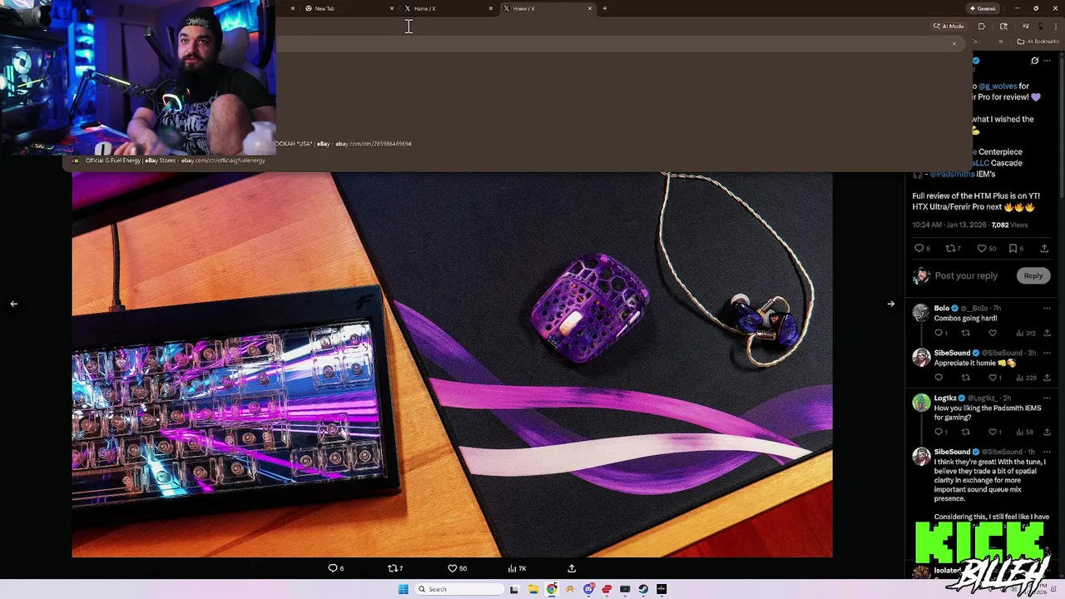Click the AI Mode button in the address bar
Image resolution: width=1065 pixels, height=599 pixels.
point(949,27)
